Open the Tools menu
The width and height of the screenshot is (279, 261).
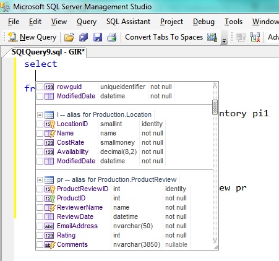tap(233, 22)
